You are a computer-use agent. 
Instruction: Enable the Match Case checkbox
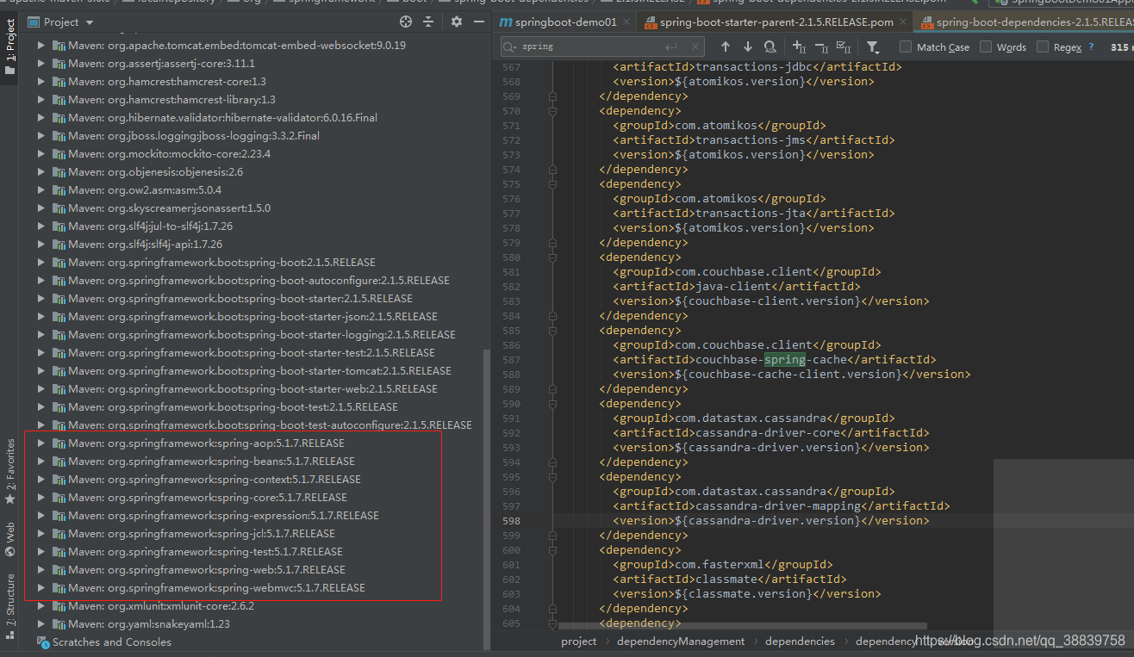(x=906, y=46)
